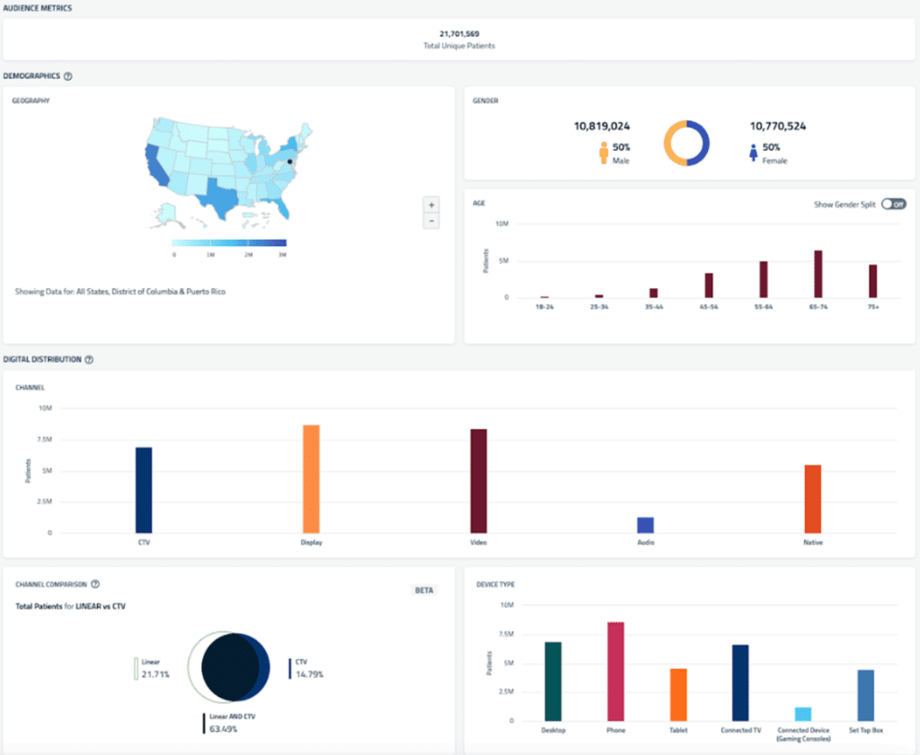This screenshot has height=755, width=920.
Task: Click the CTV channel bar
Action: coord(144,490)
